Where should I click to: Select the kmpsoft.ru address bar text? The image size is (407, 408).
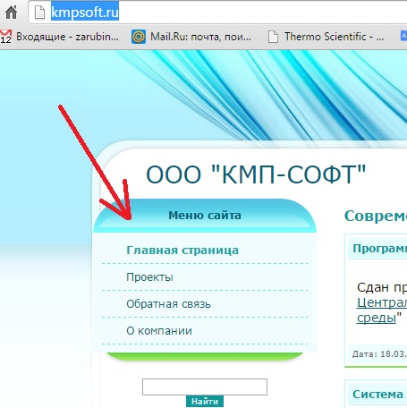click(85, 13)
